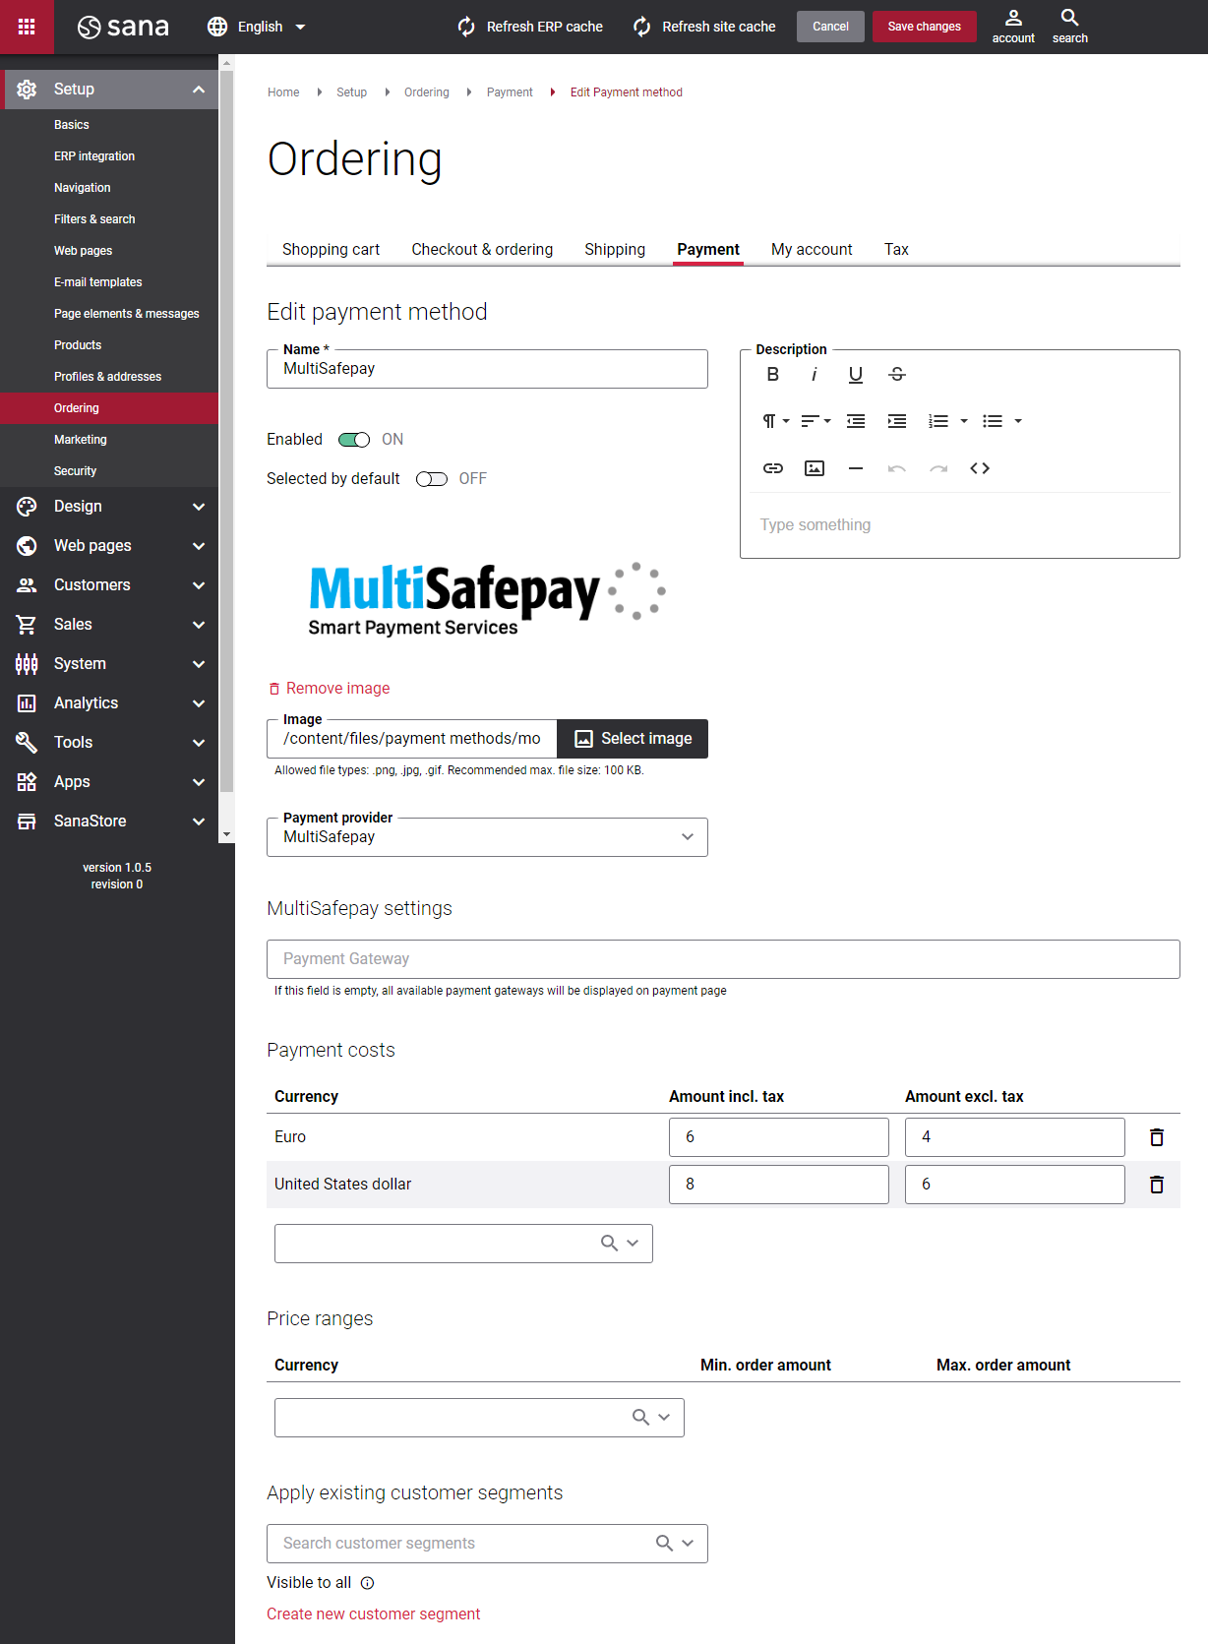Go to Home breadcrumb link
This screenshot has width=1208, height=1644.
(283, 92)
